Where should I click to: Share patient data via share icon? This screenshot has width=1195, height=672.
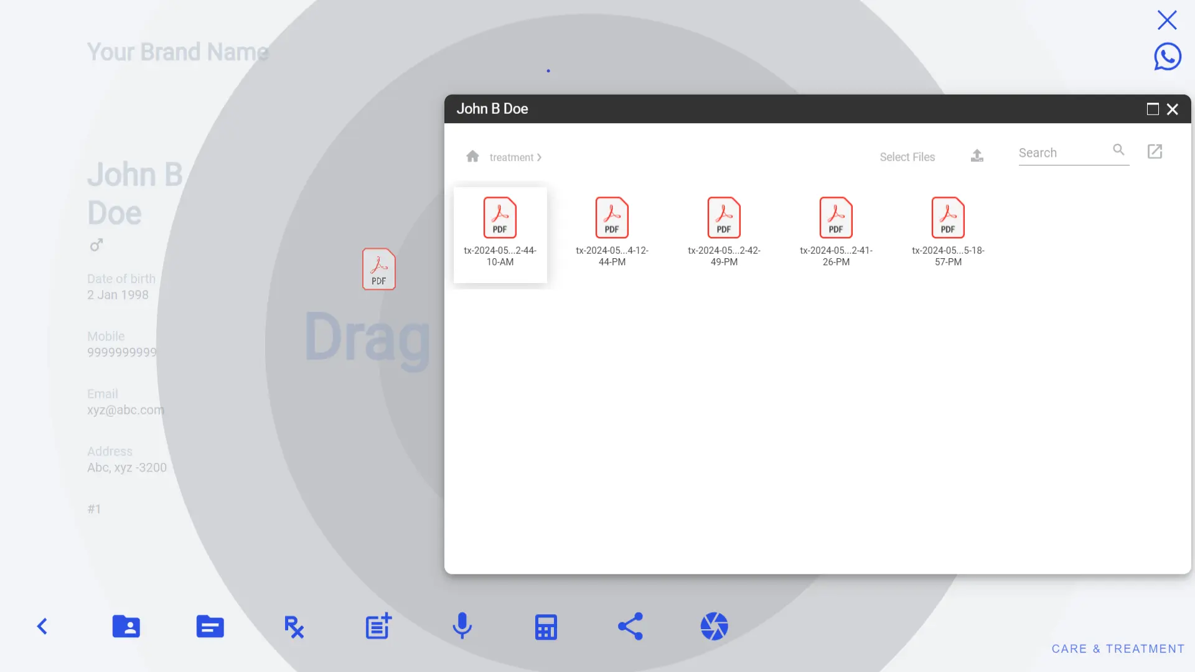click(x=630, y=626)
